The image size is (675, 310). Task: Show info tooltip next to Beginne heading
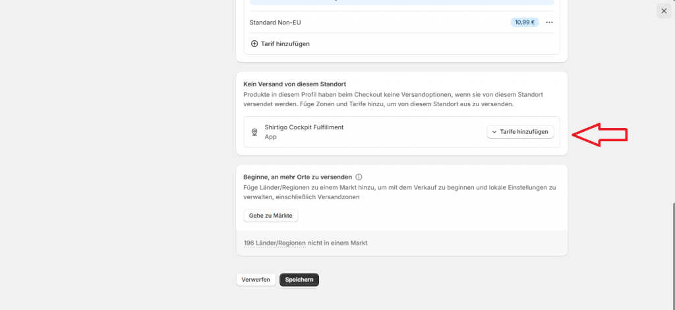pos(359,177)
